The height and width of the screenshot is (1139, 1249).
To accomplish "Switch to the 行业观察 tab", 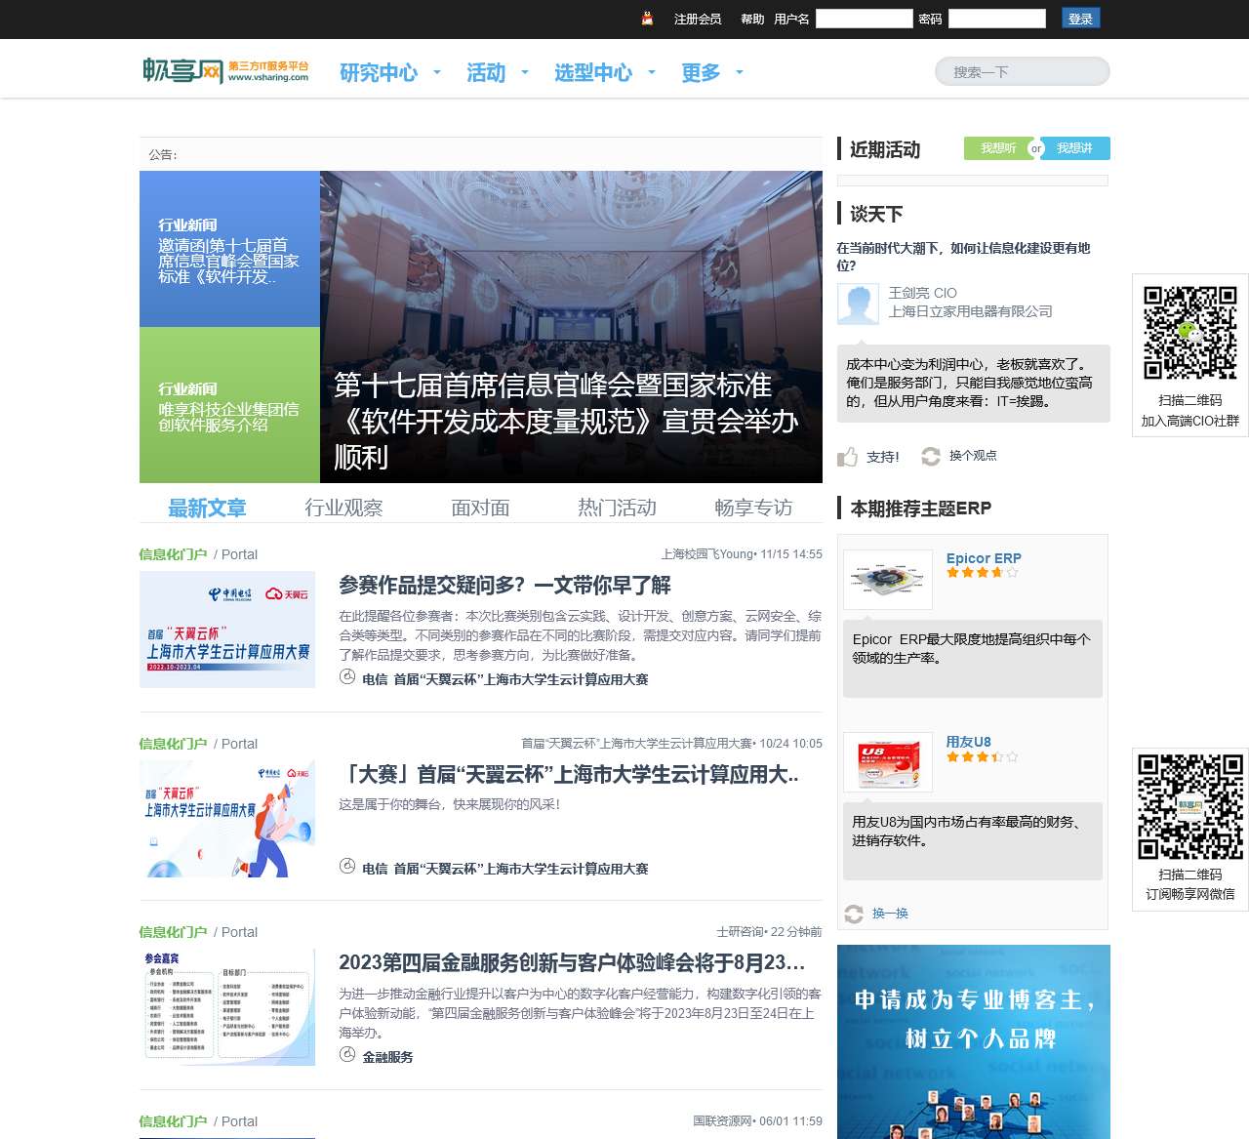I will 343,508.
